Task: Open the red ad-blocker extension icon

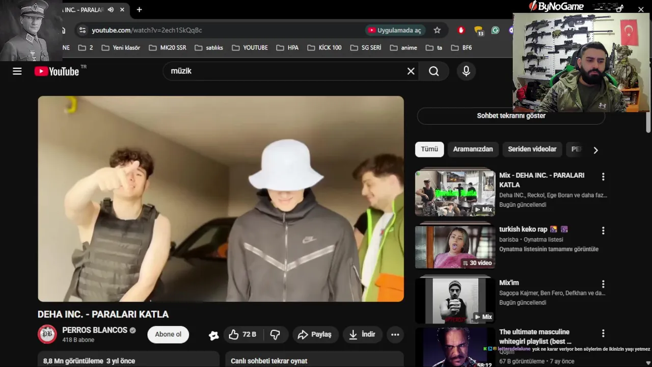Action: [461, 30]
